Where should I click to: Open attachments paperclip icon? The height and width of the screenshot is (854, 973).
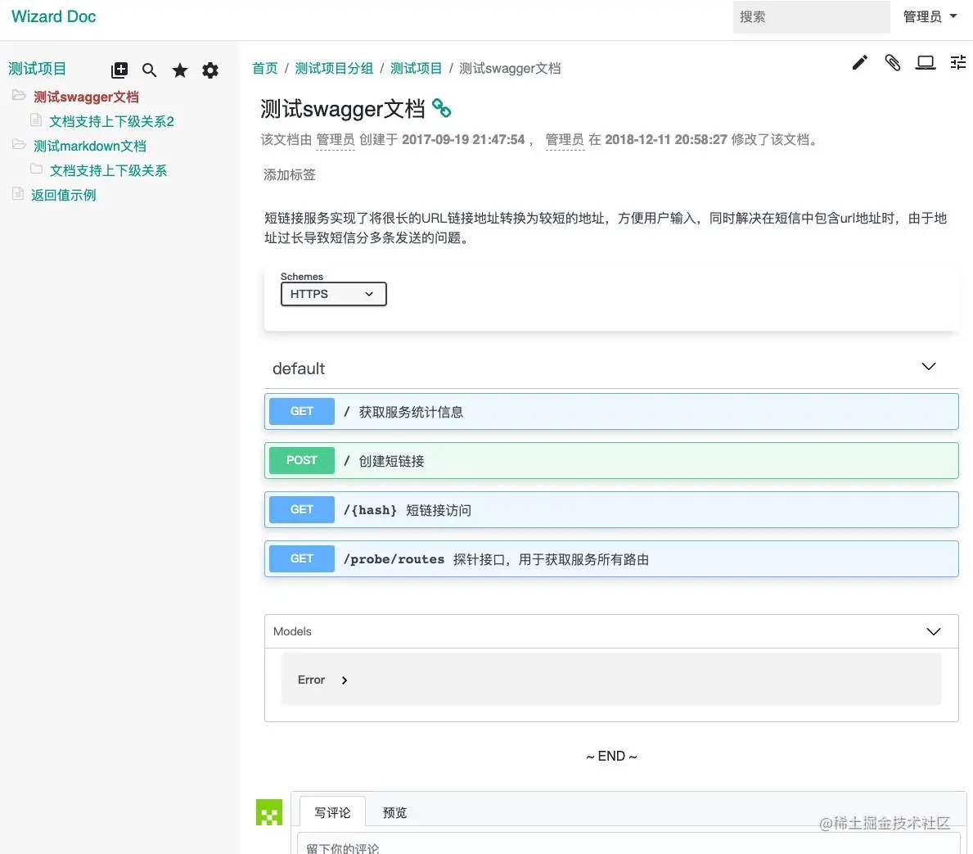(x=892, y=62)
